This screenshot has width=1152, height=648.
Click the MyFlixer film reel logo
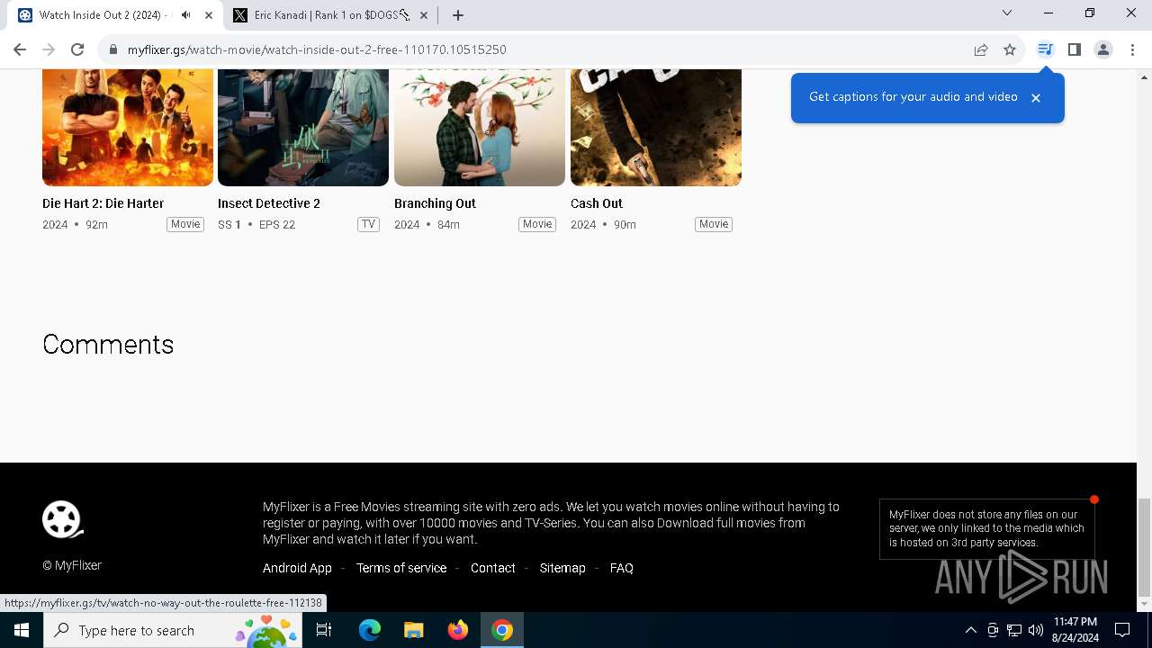click(62, 519)
